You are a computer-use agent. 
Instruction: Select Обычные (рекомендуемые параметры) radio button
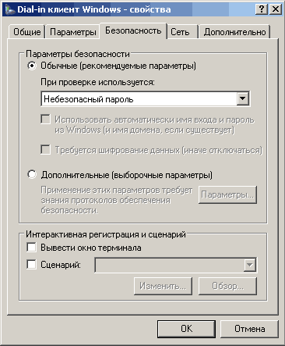click(32, 66)
